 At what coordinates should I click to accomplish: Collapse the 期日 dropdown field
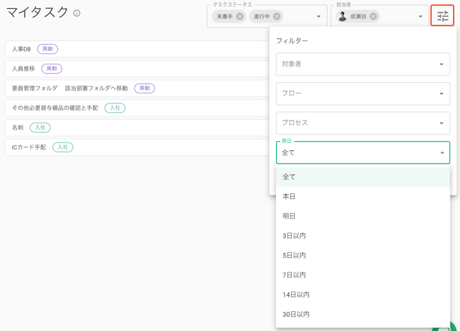[363, 153]
